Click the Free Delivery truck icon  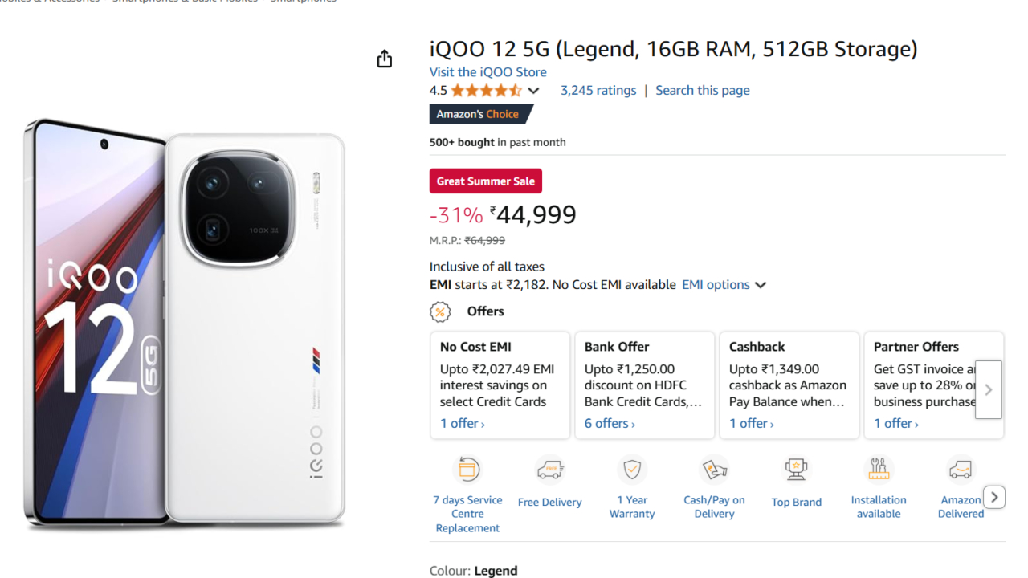point(550,470)
